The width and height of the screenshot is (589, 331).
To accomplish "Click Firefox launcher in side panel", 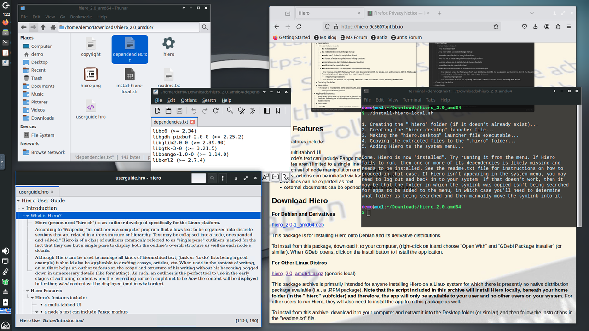I will click(6, 22).
